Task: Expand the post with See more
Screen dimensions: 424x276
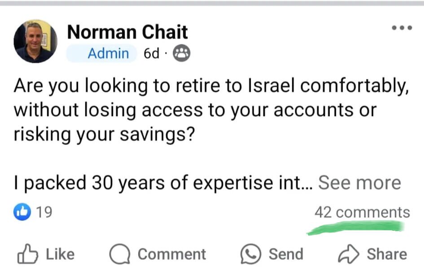Action: tap(359, 183)
